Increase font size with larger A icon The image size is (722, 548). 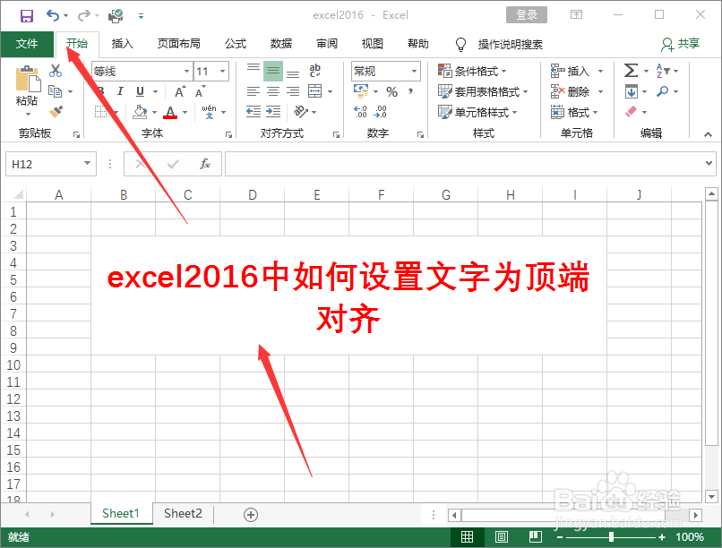[x=180, y=91]
